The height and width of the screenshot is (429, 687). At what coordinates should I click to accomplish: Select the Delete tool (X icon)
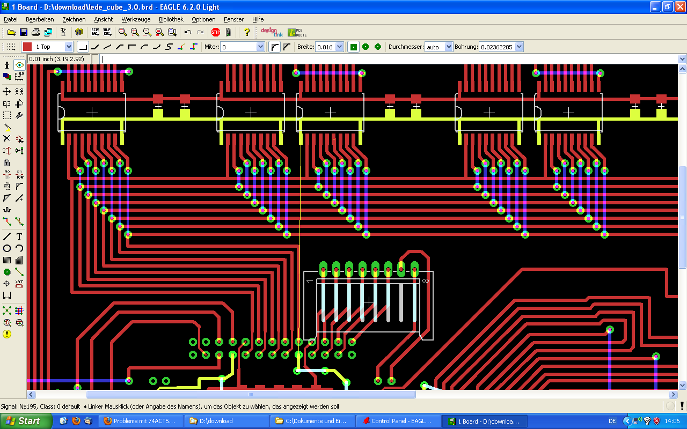7,139
